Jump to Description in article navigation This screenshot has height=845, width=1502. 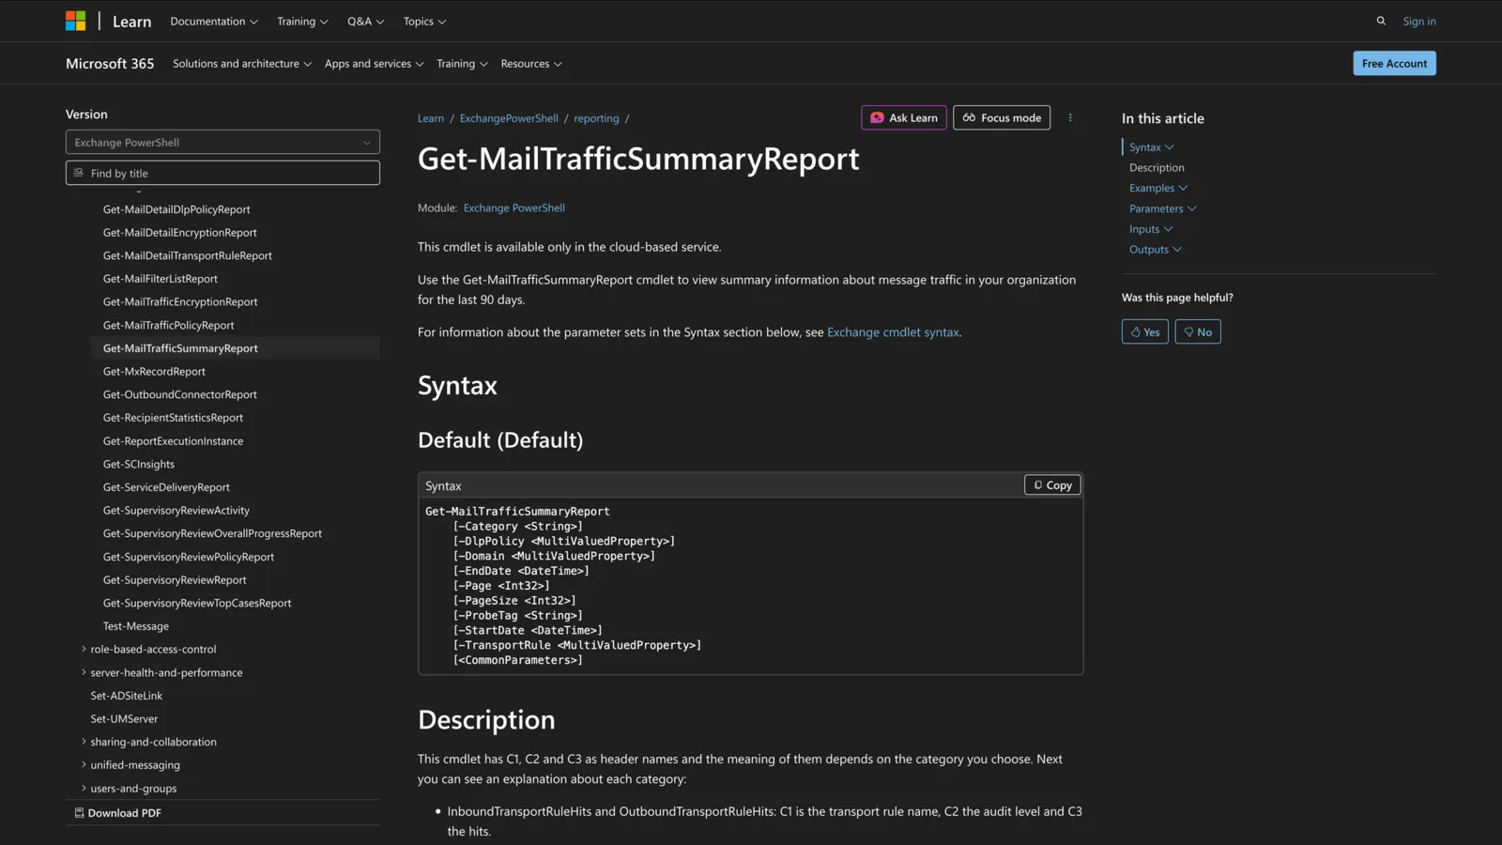tap(1157, 168)
